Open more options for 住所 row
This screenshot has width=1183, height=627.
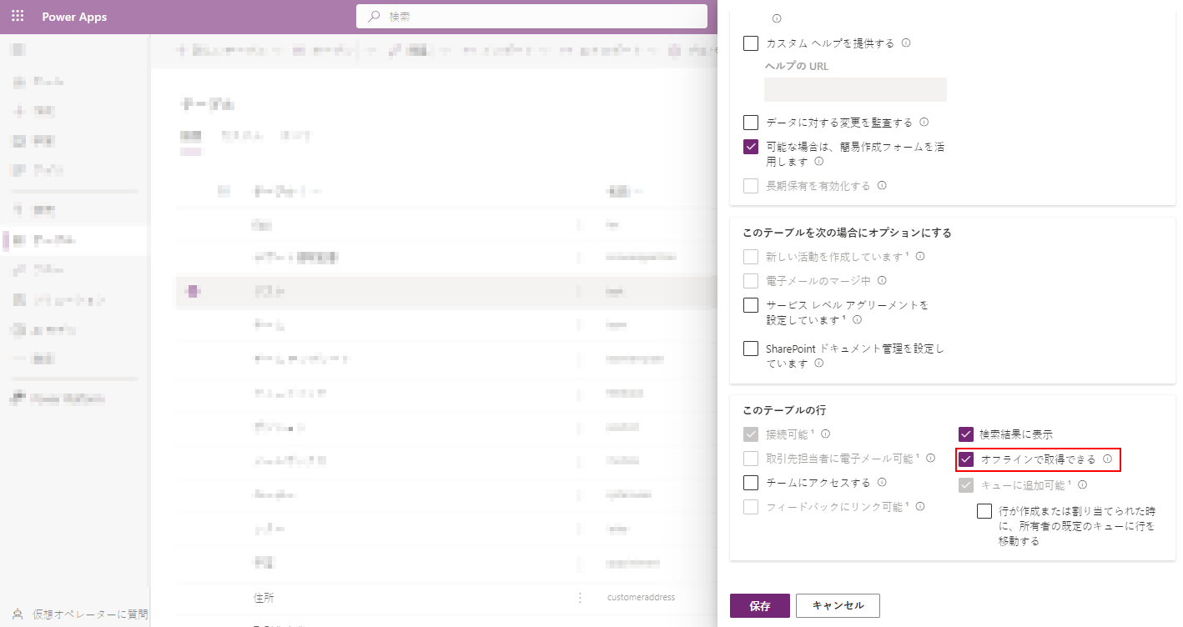click(580, 597)
